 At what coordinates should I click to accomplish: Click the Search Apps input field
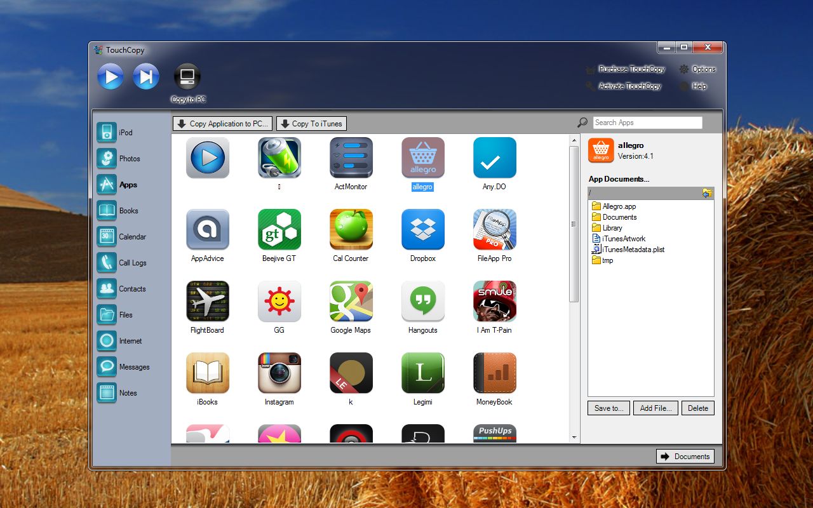tap(647, 123)
